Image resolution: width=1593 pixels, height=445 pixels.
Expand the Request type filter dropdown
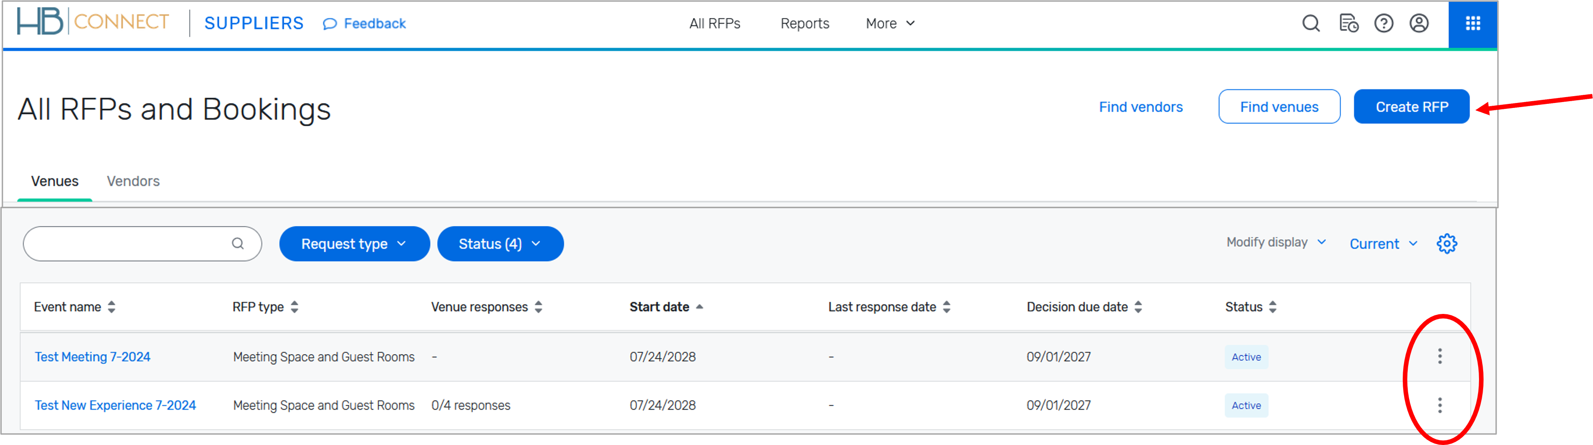354,244
